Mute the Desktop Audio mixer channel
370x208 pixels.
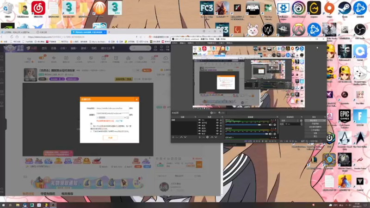click(270, 134)
